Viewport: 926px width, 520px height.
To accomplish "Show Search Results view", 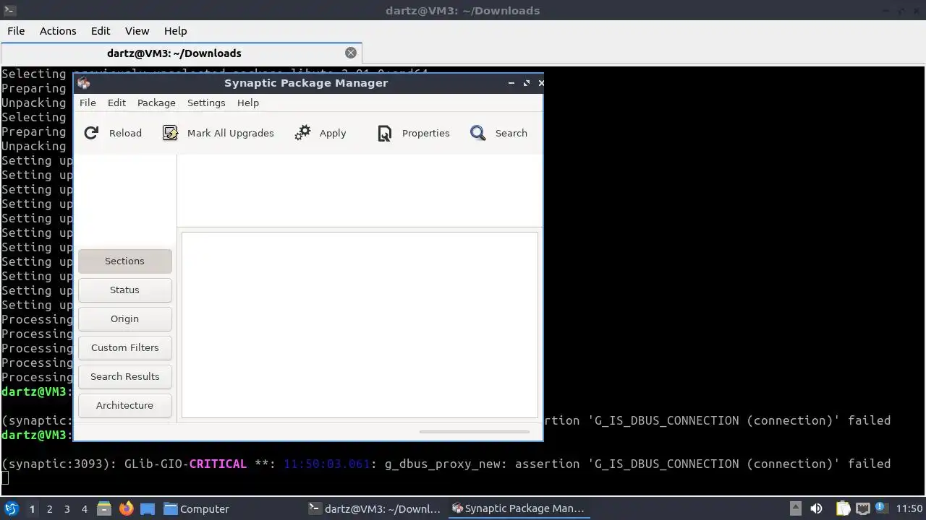I will (x=124, y=376).
